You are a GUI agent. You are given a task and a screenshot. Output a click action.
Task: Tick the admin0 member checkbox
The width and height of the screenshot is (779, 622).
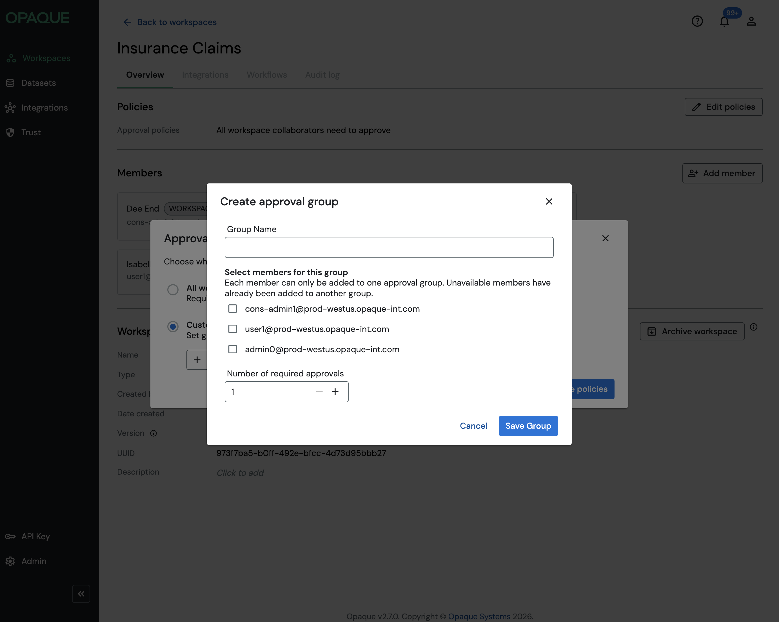point(233,349)
